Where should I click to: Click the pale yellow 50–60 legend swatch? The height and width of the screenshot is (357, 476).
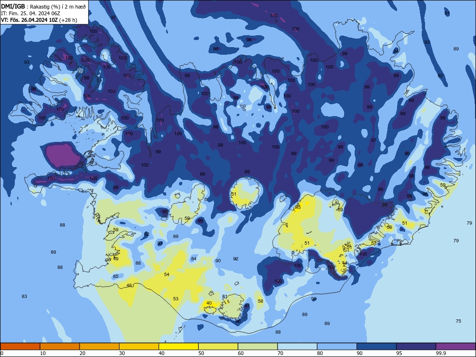tap(218, 347)
